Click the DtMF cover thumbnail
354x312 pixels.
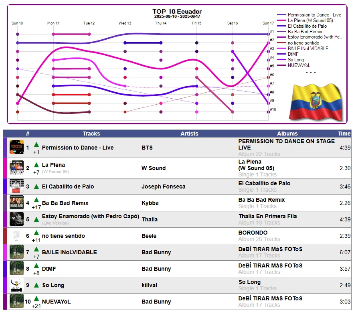16,268
